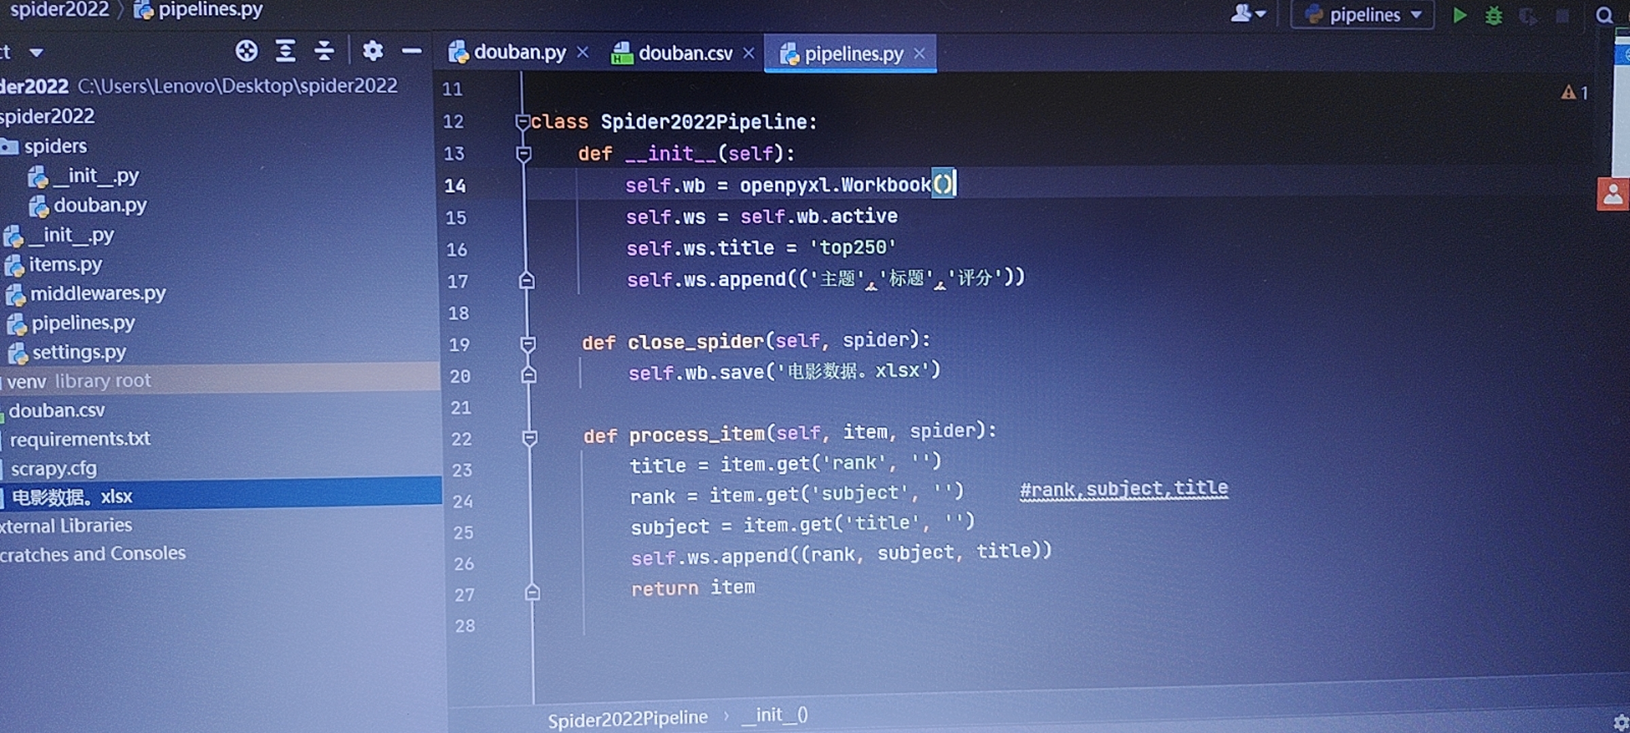Fold the process_item method at line 22

tap(530, 438)
